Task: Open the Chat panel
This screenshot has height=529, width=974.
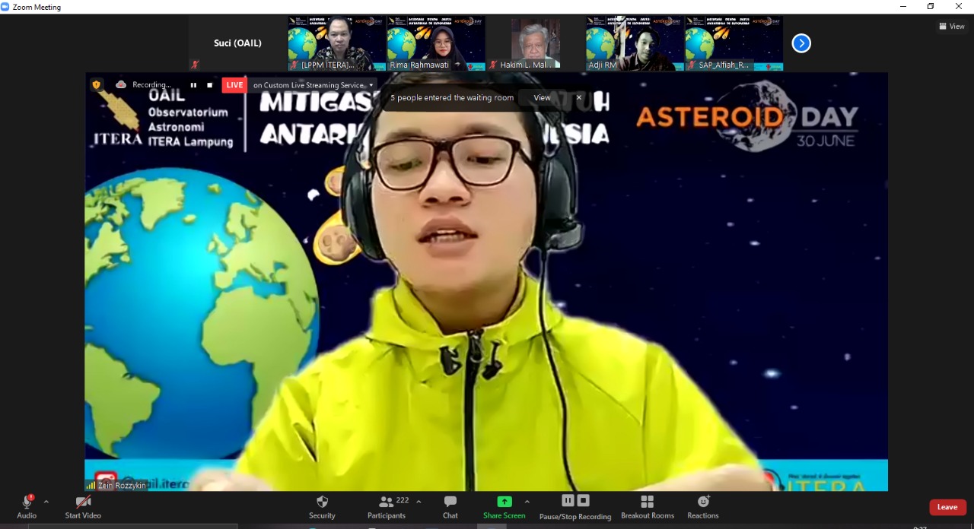Action: point(450,506)
